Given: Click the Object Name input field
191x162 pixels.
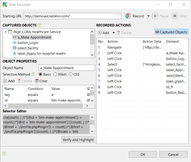Looking at the screenshot, I should (67, 68).
